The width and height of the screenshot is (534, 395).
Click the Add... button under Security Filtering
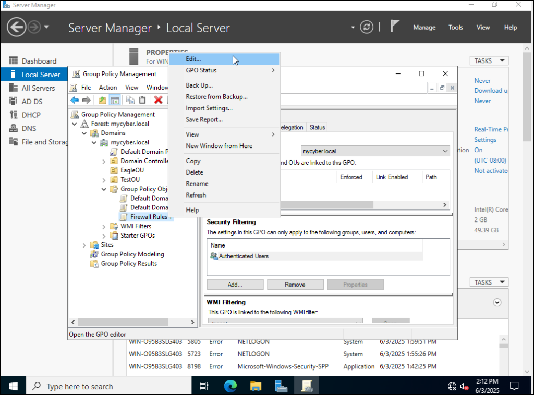coord(235,285)
